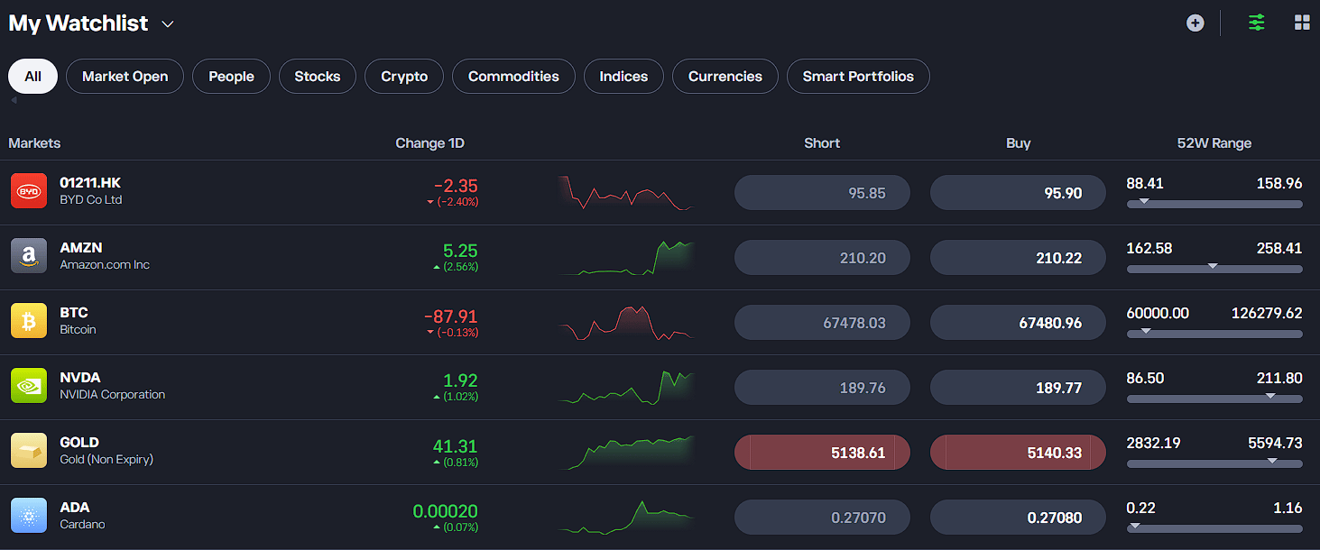Viewport: 1320px width, 550px height.
Task: Click the GOLD 52W range bar
Action: [x=1214, y=463]
